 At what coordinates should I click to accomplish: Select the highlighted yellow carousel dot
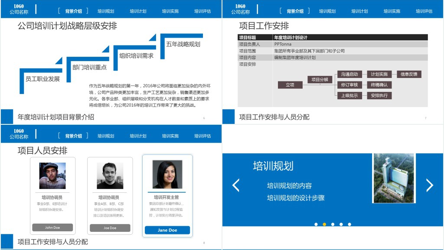(324, 224)
